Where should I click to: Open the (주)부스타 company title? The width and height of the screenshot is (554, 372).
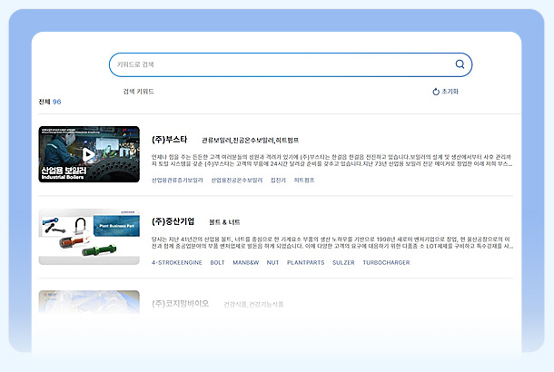(x=169, y=140)
